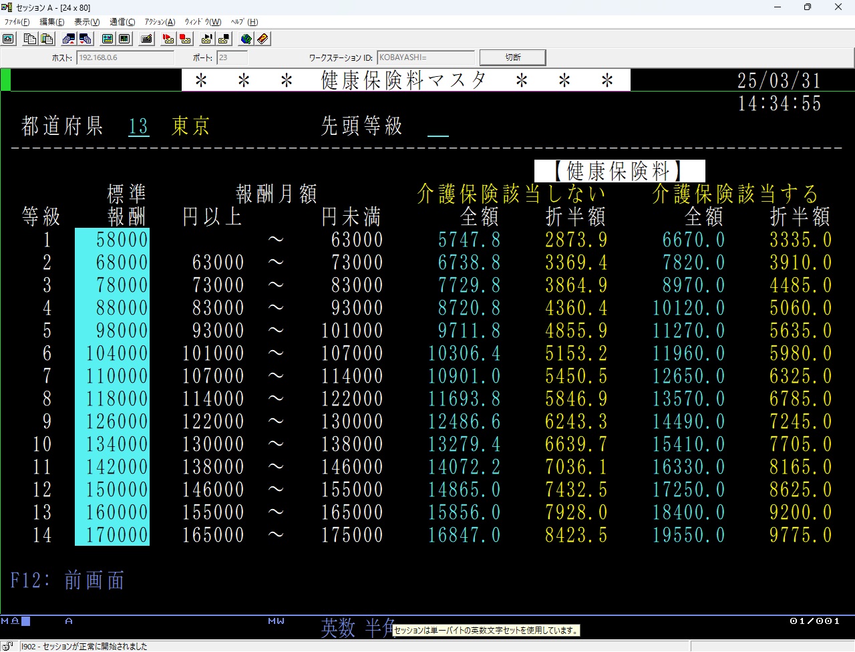This screenshot has width=855, height=652.
Task: Open the アクション(A) menu
Action: [160, 22]
